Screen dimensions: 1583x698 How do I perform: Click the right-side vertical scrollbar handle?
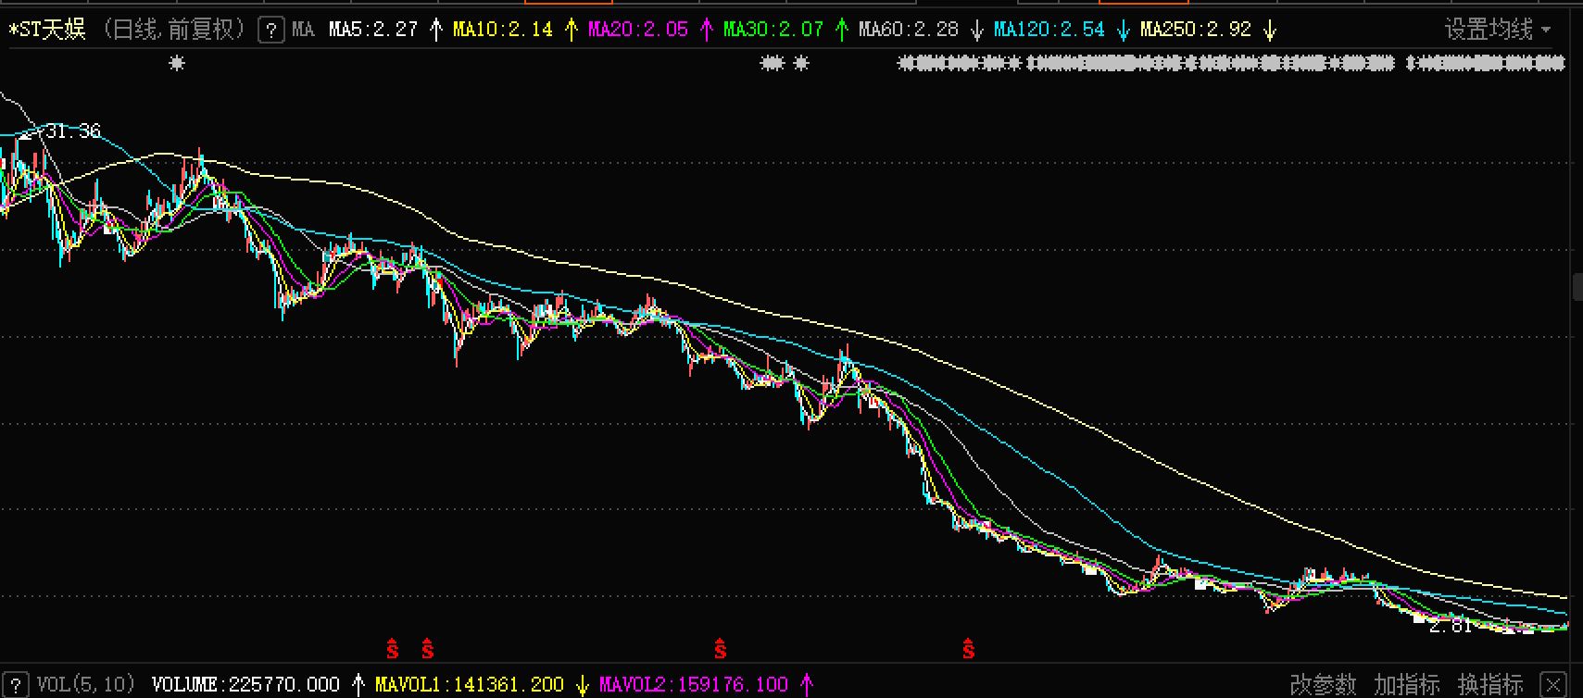click(1577, 287)
